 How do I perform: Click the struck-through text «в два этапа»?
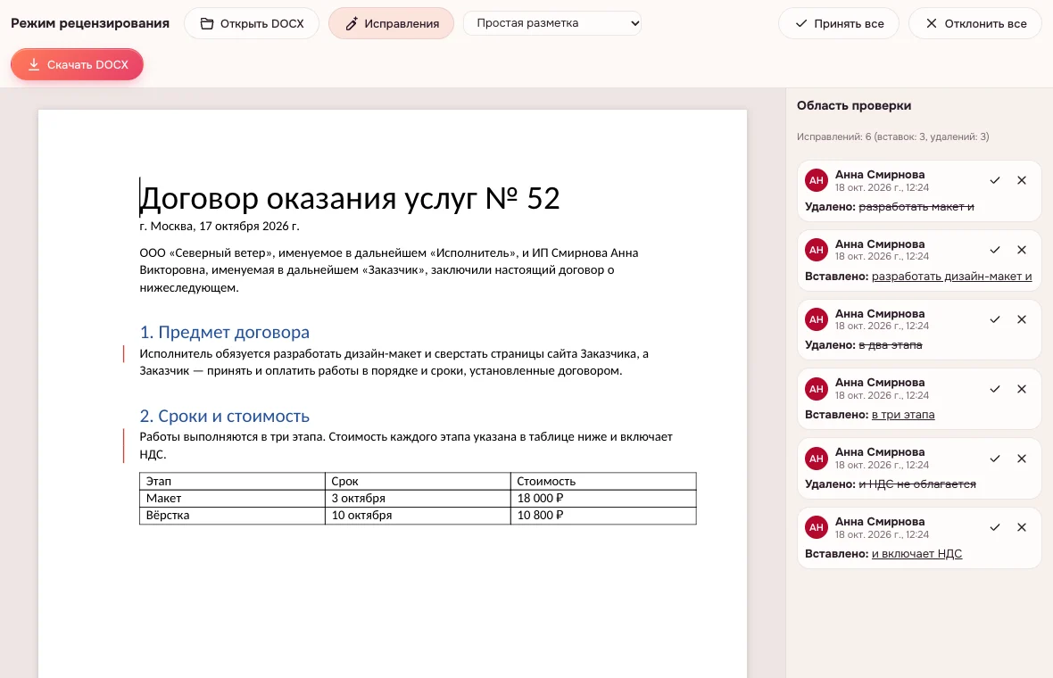tap(891, 345)
